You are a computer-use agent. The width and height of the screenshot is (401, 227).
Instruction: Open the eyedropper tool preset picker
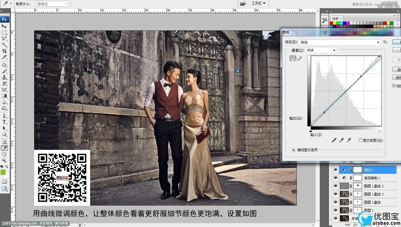pyautogui.click(x=7, y=4)
